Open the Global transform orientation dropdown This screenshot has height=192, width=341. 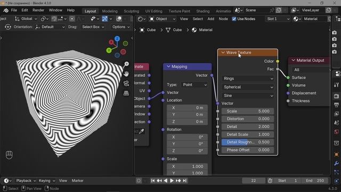26,19
